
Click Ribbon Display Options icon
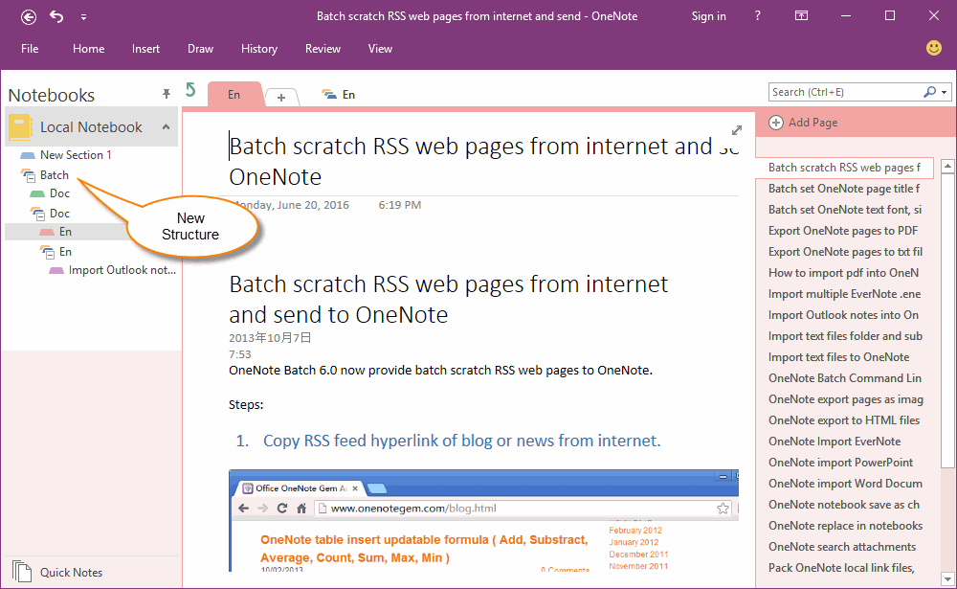(x=801, y=16)
